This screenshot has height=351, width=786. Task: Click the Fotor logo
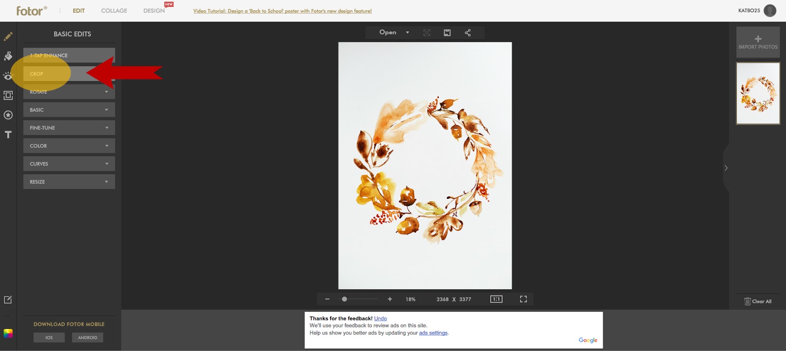coord(31,11)
